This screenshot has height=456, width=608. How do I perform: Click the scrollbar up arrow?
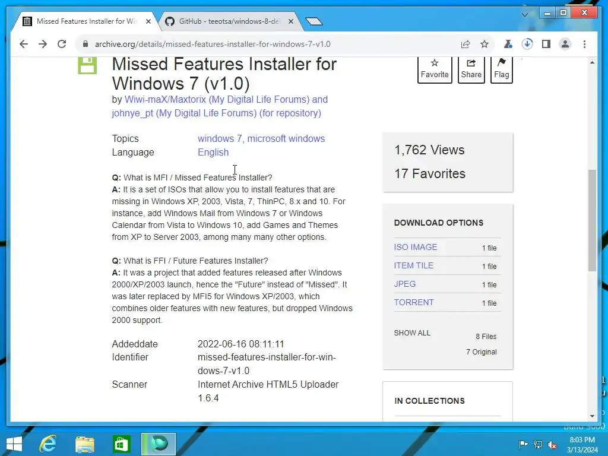(592, 62)
